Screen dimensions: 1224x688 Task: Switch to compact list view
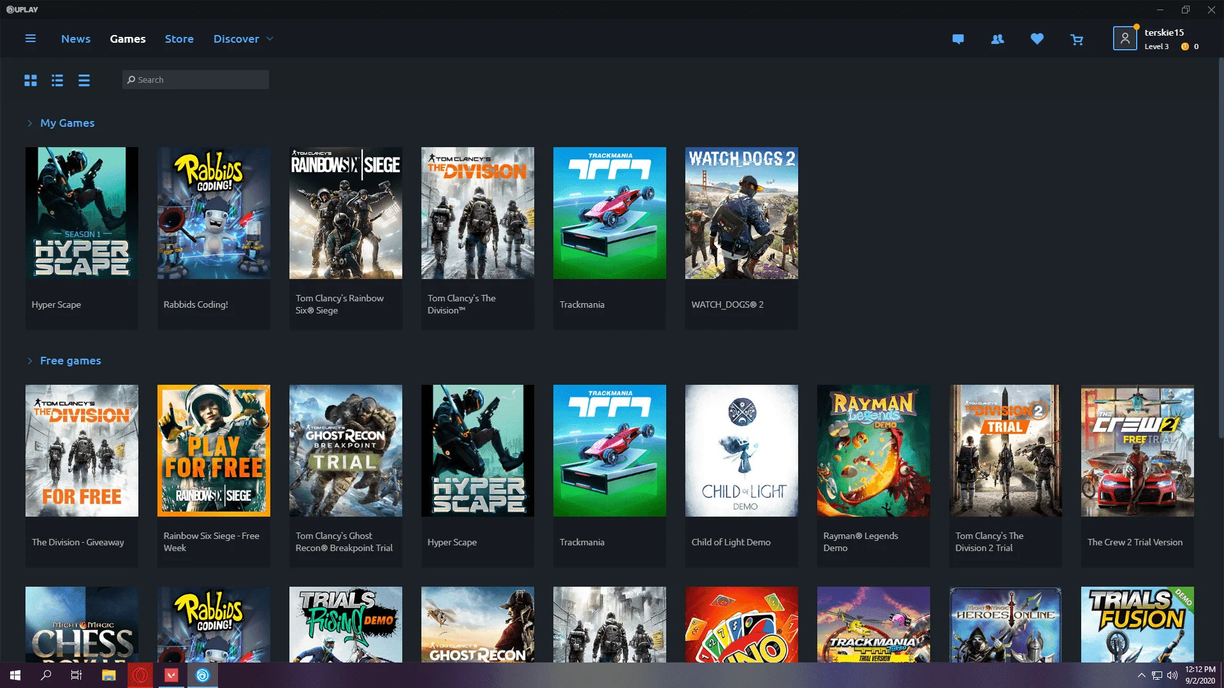tap(84, 80)
